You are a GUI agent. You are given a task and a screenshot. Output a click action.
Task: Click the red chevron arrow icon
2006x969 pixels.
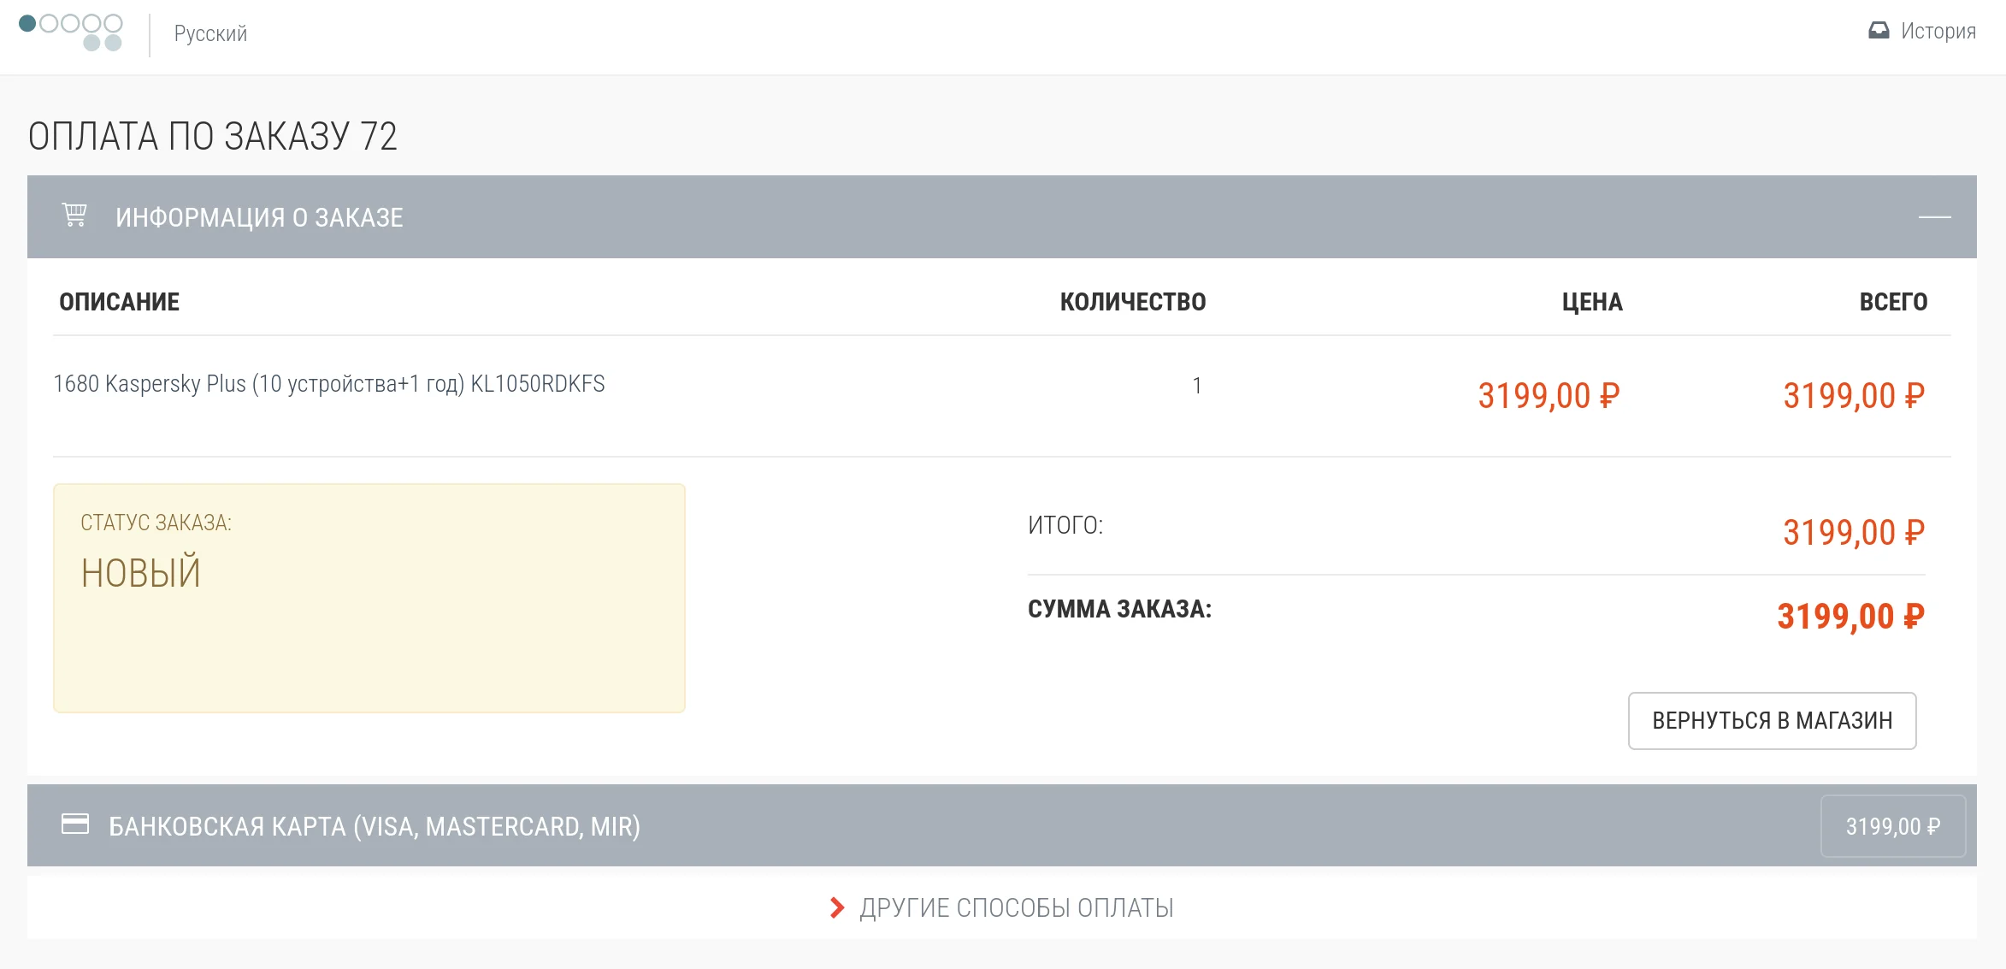(x=837, y=907)
